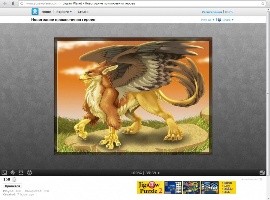Click the Войти login link
Viewport: 270px width, 200px height.
coord(229,12)
